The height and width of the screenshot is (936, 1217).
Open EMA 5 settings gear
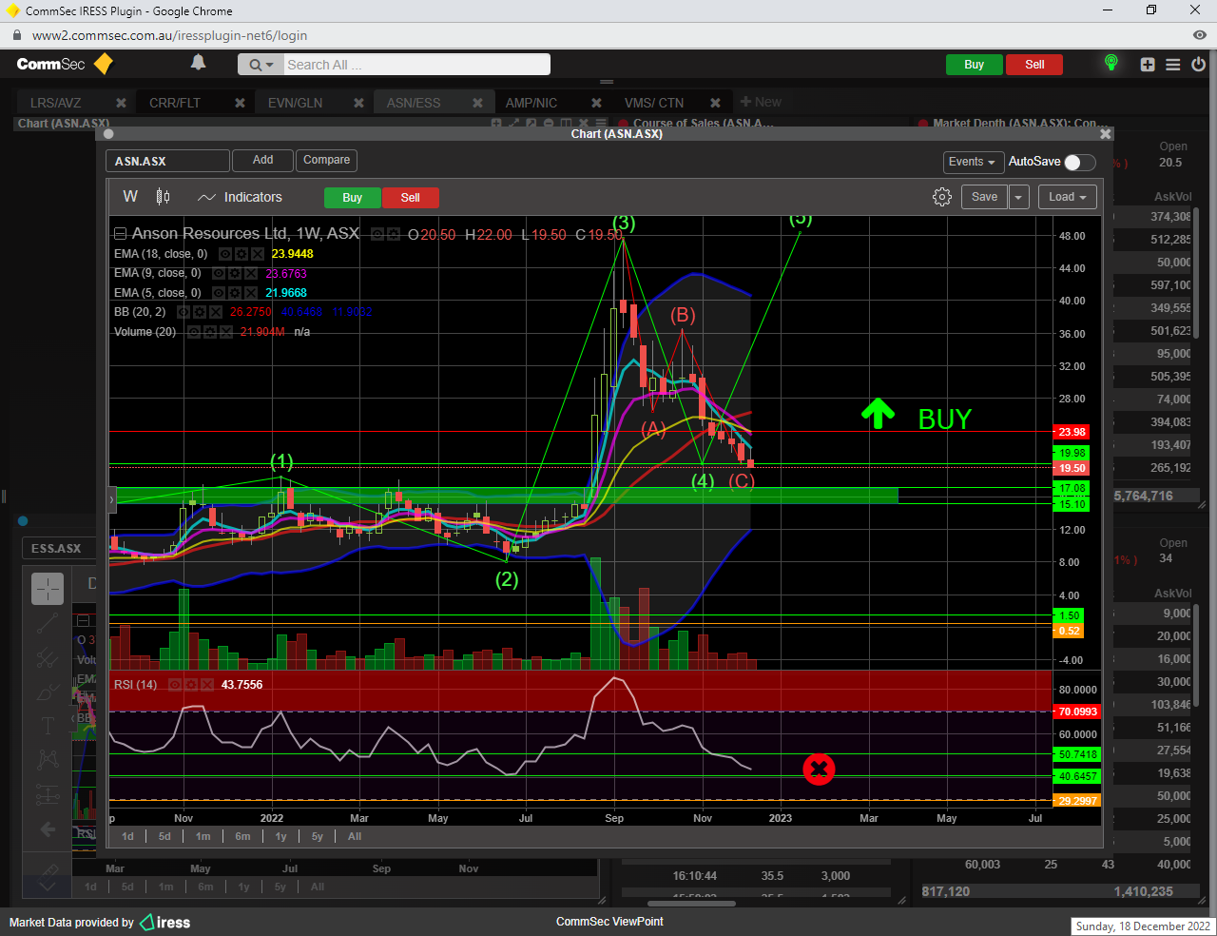click(235, 293)
